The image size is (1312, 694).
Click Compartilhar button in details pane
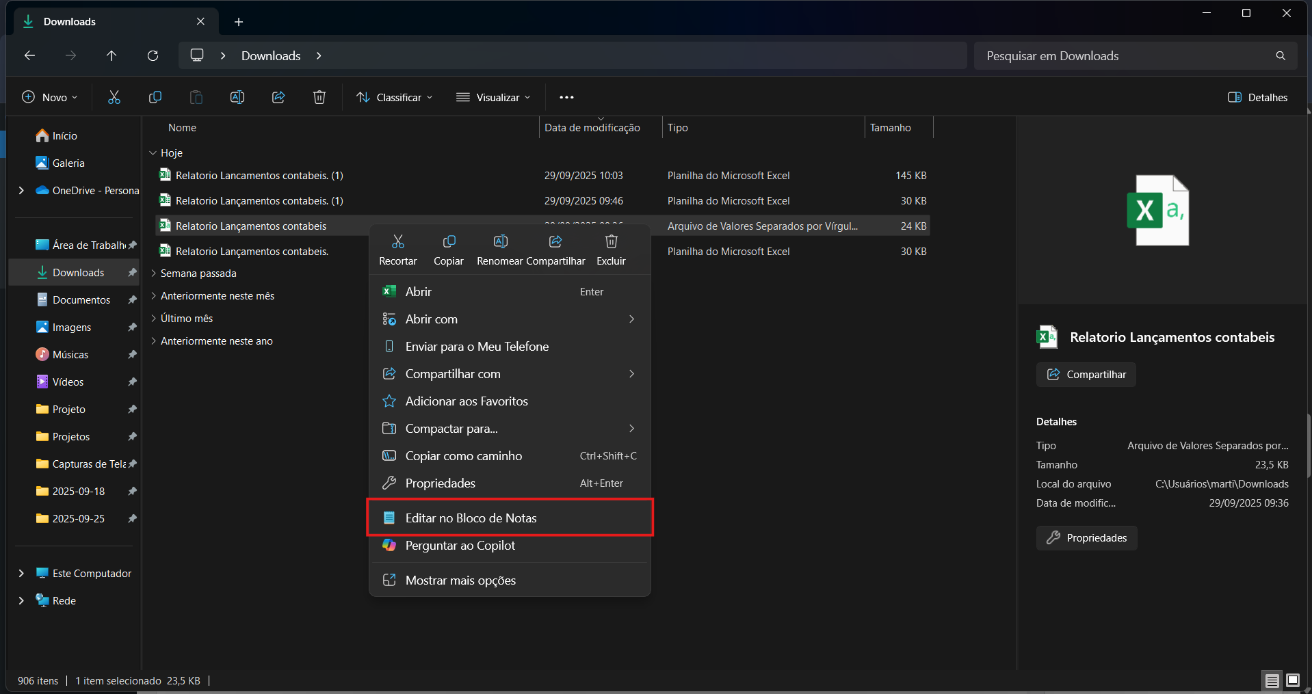pos(1086,375)
